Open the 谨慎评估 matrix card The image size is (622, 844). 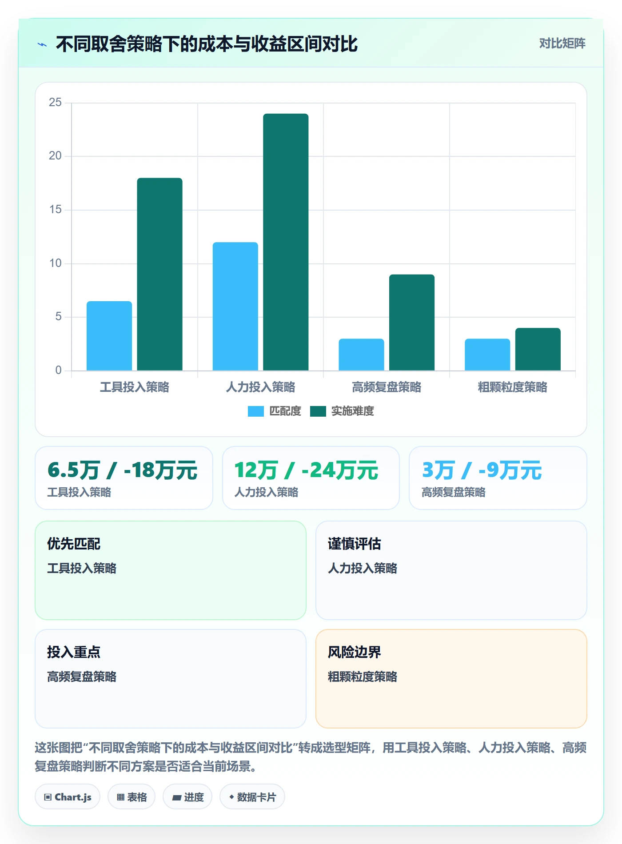tap(451, 570)
